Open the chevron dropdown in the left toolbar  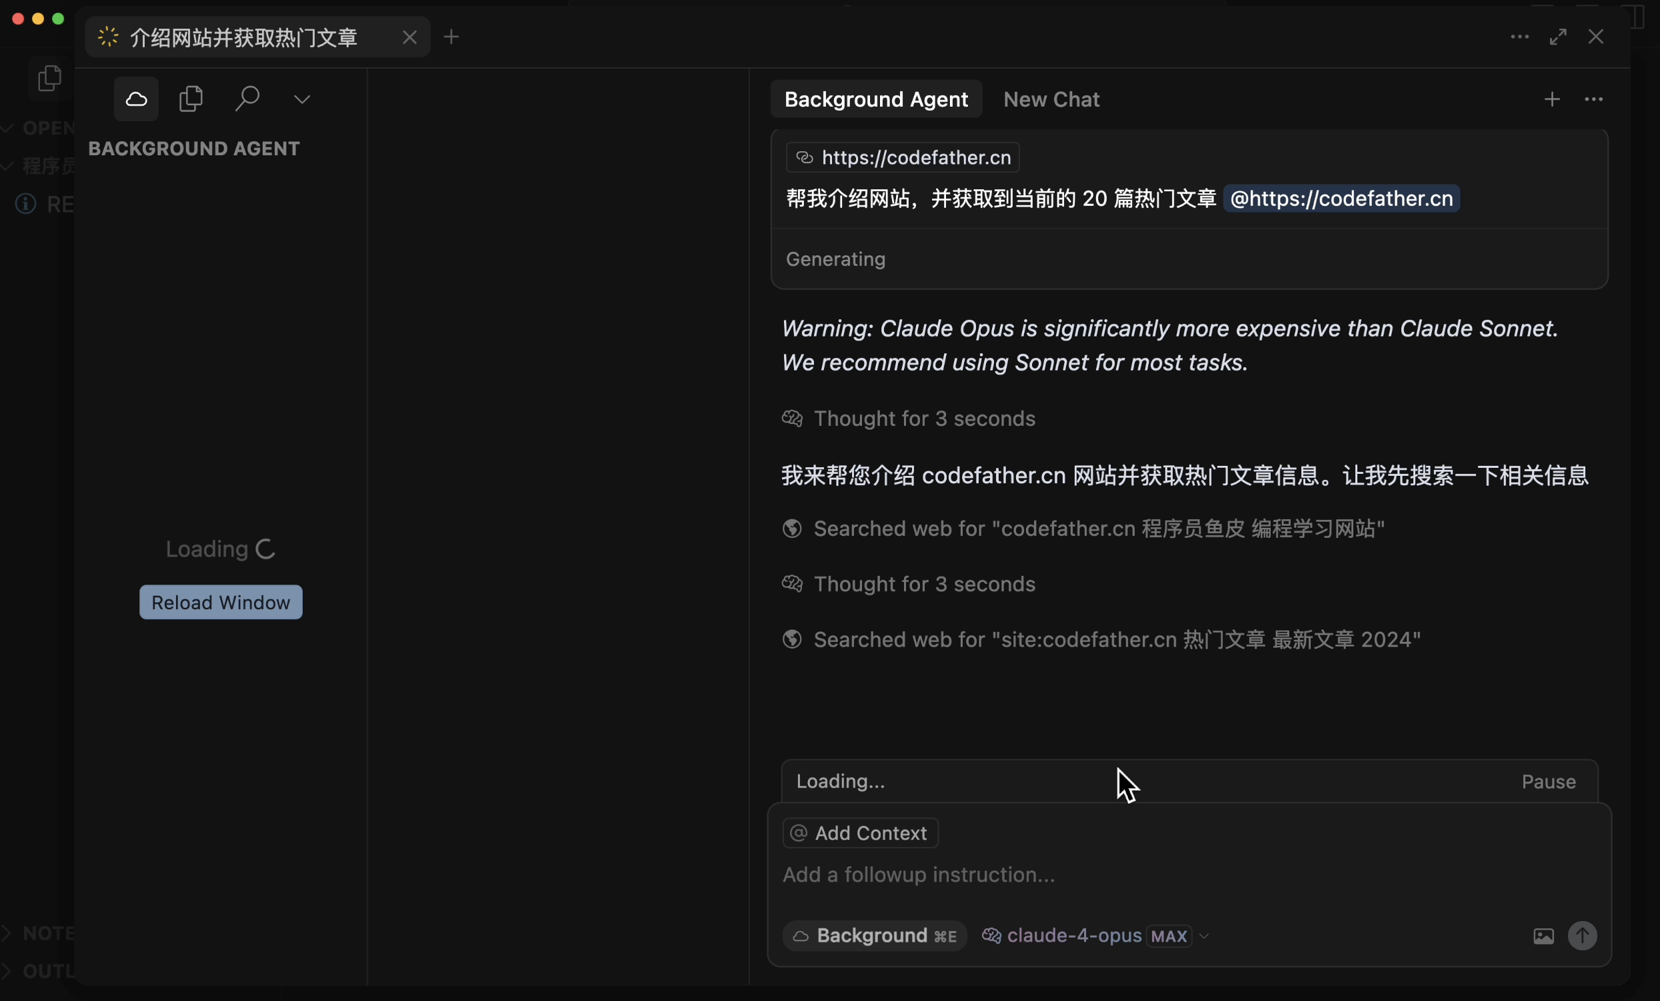click(303, 99)
